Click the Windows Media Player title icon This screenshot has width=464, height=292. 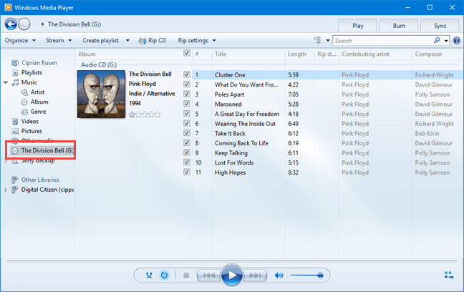[x=8, y=7]
